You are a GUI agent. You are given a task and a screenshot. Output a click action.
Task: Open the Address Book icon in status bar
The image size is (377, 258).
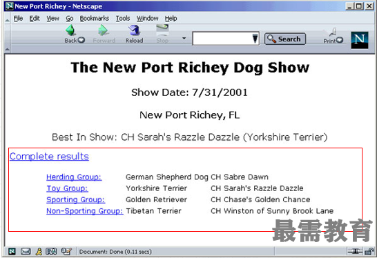[x=51, y=252]
